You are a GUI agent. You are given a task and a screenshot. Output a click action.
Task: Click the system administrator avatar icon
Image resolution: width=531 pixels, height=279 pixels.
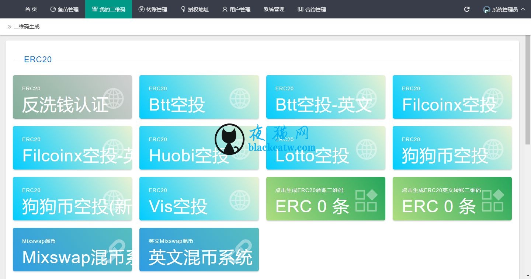[x=487, y=10]
